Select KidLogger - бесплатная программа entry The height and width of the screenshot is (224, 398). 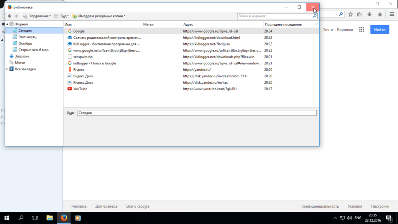click(x=191, y=44)
